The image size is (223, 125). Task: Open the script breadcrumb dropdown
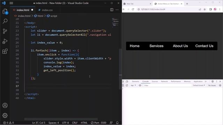pos(52,16)
